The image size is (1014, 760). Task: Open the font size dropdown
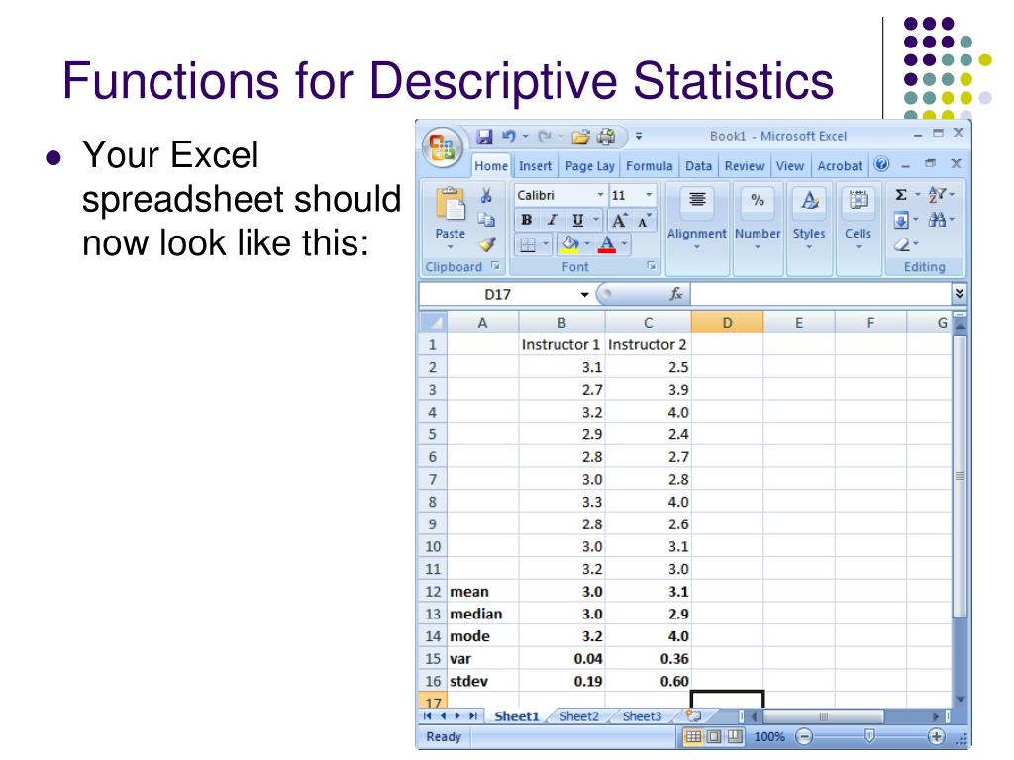649,195
